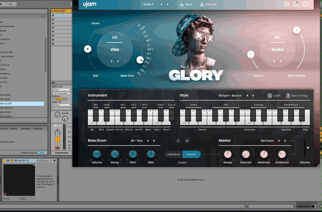Toggle the Bass Drum solo S button
Viewport: 322px width, 212px height.
click(178, 141)
